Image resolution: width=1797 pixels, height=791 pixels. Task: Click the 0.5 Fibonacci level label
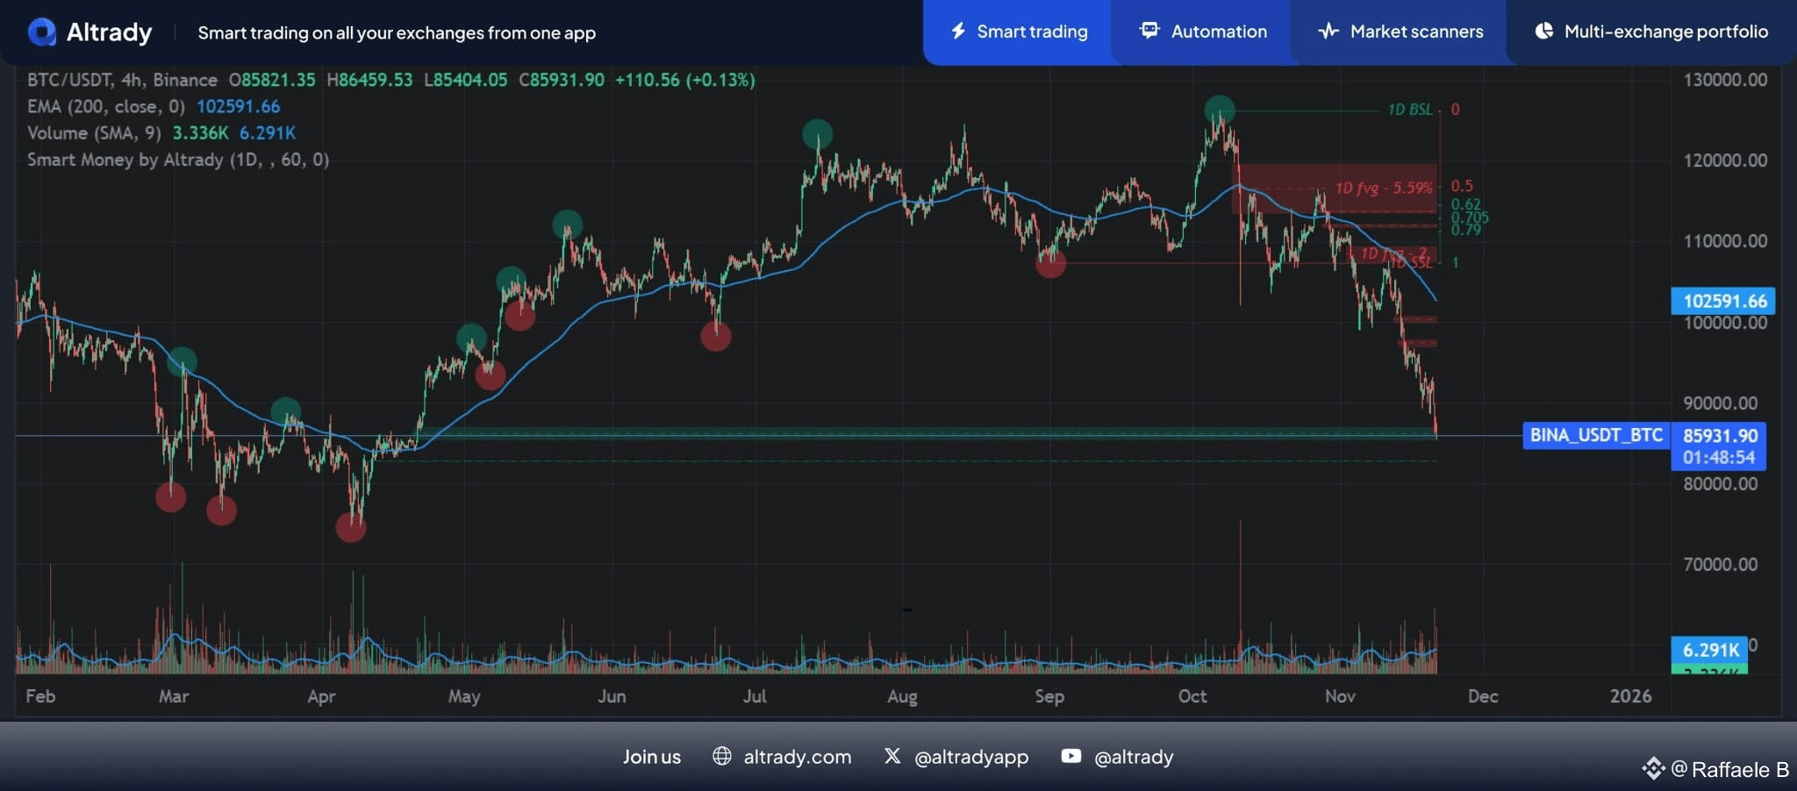(1462, 186)
